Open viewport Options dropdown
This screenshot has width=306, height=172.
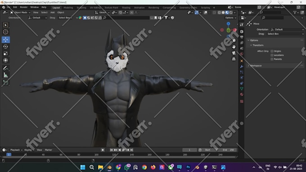(x=230, y=18)
